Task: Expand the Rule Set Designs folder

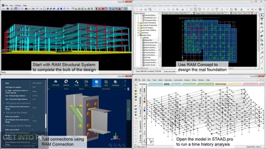Action: pos(138,28)
